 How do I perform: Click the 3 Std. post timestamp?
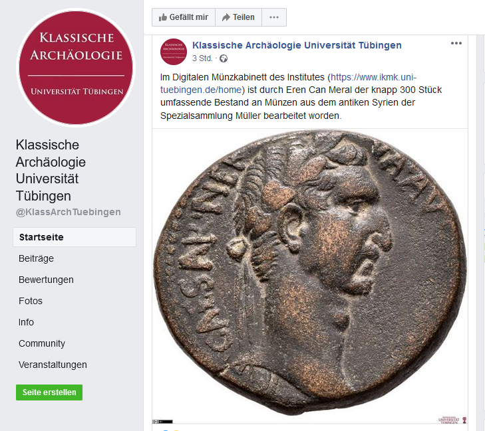202,58
